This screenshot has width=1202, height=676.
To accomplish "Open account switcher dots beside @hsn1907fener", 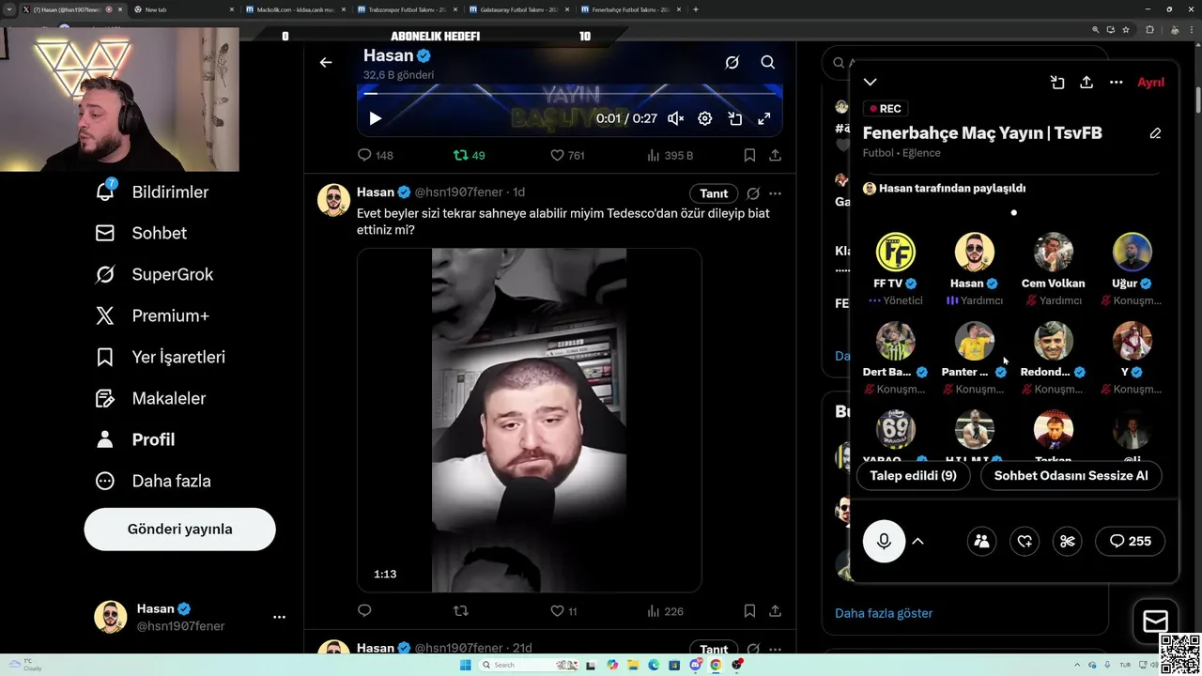I will coord(279,617).
